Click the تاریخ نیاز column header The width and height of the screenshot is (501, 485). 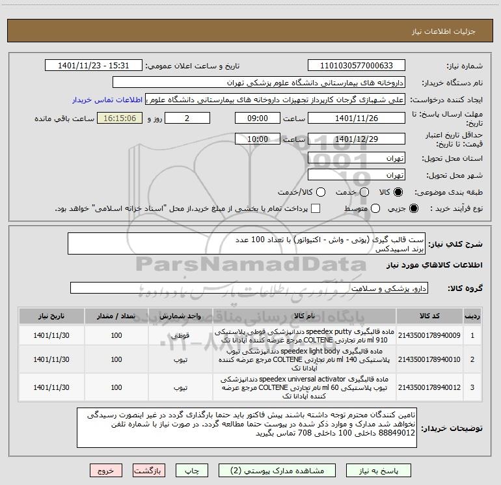click(x=51, y=316)
